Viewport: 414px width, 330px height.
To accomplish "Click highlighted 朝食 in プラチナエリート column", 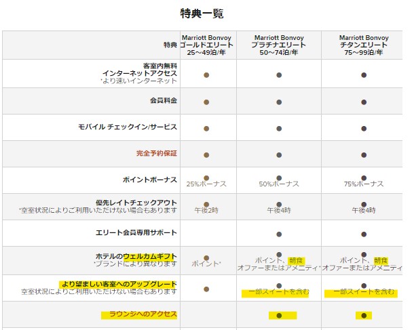I will pos(296,260).
